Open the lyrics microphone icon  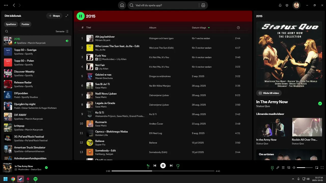point(278,168)
